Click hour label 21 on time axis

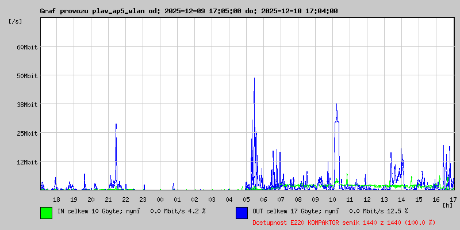(109, 200)
